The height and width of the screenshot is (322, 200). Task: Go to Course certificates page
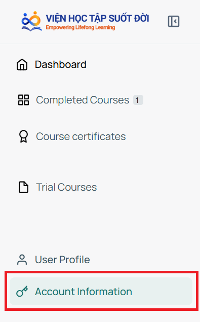coord(81,136)
